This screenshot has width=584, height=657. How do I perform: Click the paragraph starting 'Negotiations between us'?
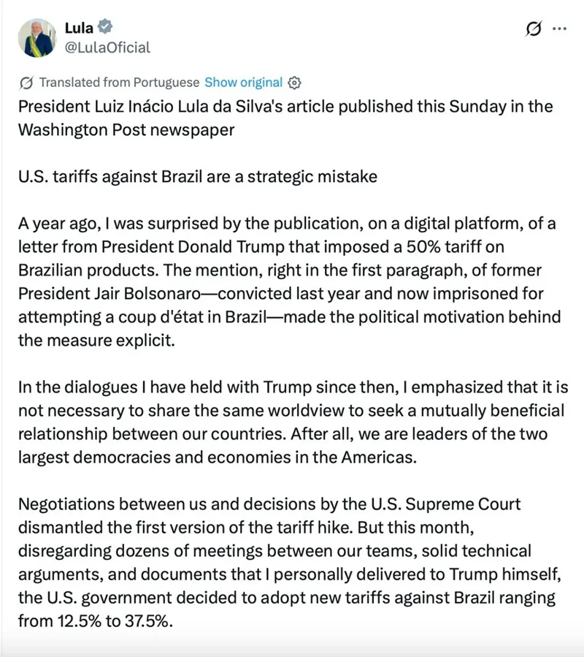click(289, 562)
